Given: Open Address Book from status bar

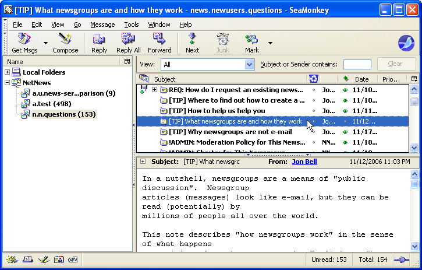Looking at the screenshot, I should 58,260.
